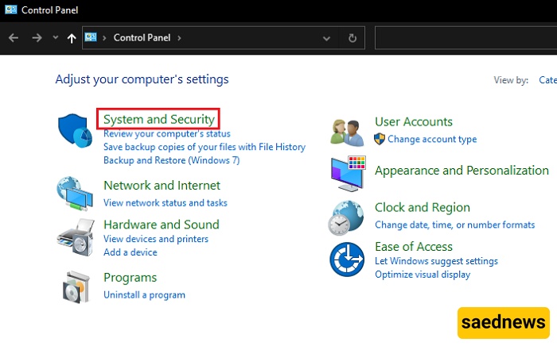557x346 pixels.
Task: Expand chevron after Control Panel breadcrumb
Action: coord(179,38)
